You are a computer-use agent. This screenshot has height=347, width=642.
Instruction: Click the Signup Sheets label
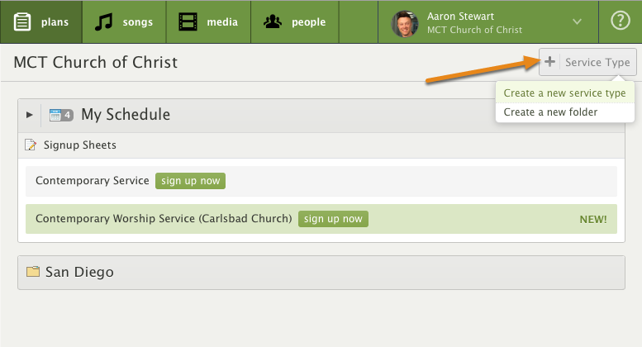point(80,145)
